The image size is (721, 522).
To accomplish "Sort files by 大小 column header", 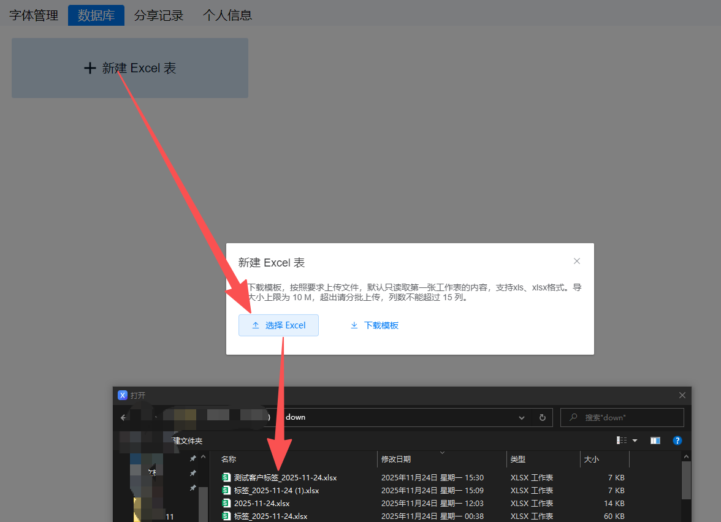I will pyautogui.click(x=591, y=459).
